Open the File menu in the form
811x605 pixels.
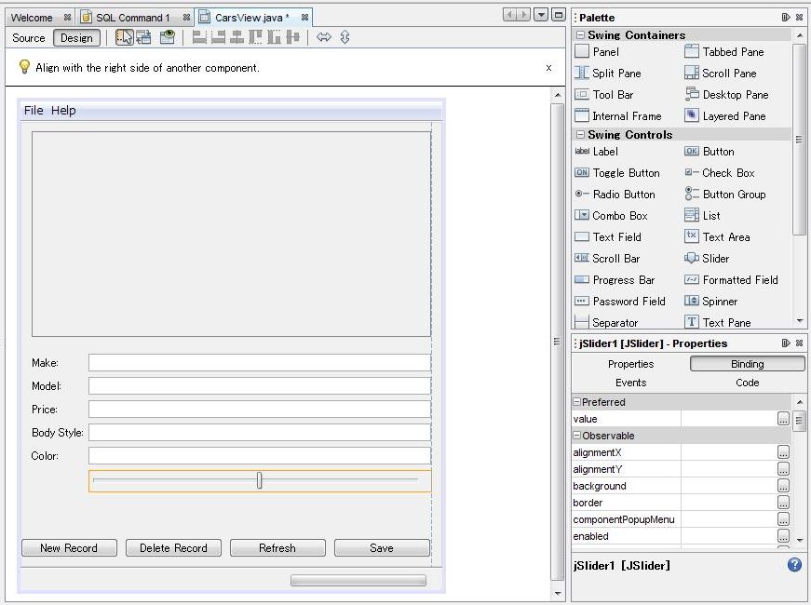click(x=34, y=111)
